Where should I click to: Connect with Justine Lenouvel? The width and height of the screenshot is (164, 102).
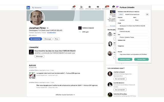click(x=120, y=79)
